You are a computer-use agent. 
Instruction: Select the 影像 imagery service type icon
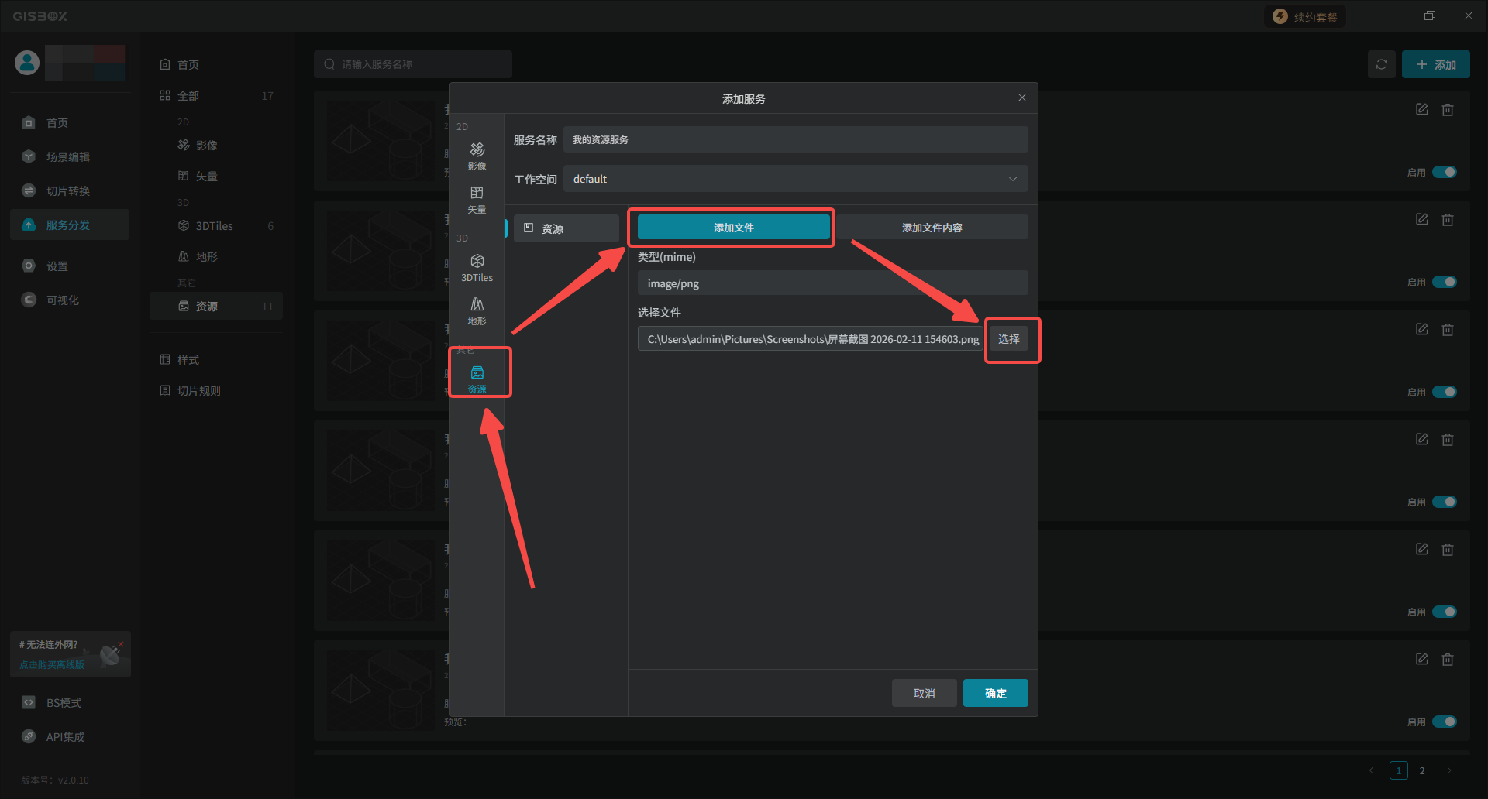coord(477,155)
